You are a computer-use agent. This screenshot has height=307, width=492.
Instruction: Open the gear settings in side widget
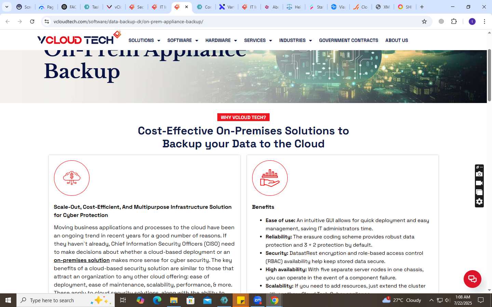479,202
